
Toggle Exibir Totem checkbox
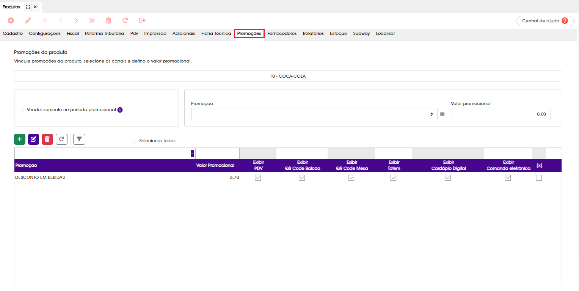pos(394,178)
